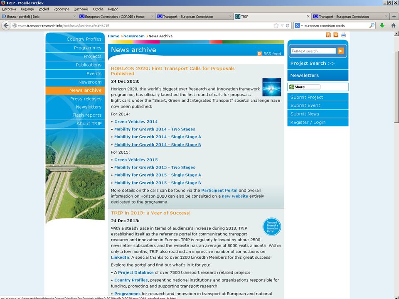Close the CORDIS Home tab
399x299 pixels.
tap(152, 16)
